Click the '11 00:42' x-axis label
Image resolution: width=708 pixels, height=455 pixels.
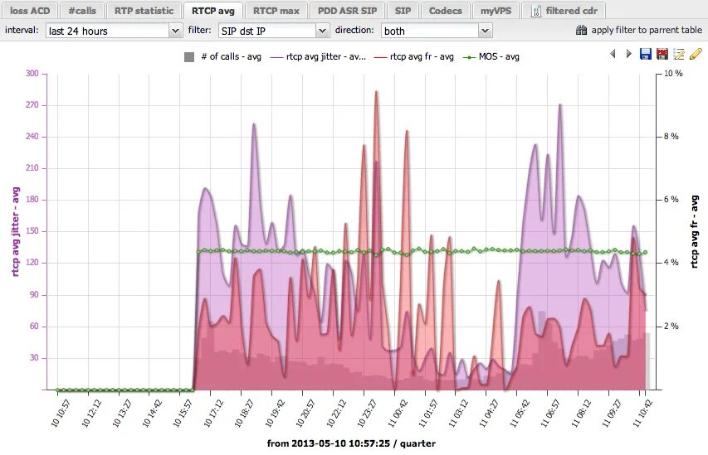click(398, 413)
